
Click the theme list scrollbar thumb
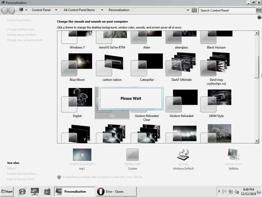pos(257,67)
